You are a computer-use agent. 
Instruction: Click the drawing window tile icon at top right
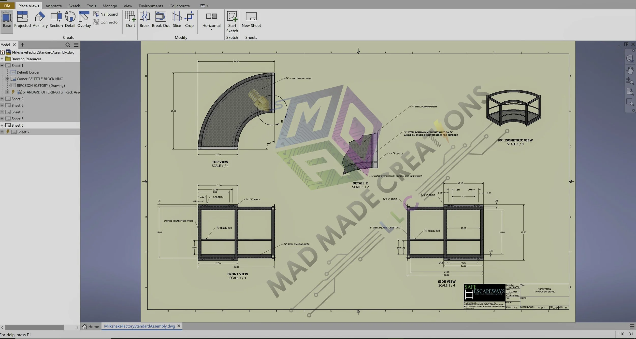tap(626, 44)
